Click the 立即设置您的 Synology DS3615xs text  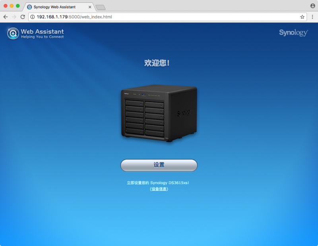click(x=158, y=183)
